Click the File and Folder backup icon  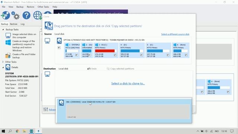(8, 56)
